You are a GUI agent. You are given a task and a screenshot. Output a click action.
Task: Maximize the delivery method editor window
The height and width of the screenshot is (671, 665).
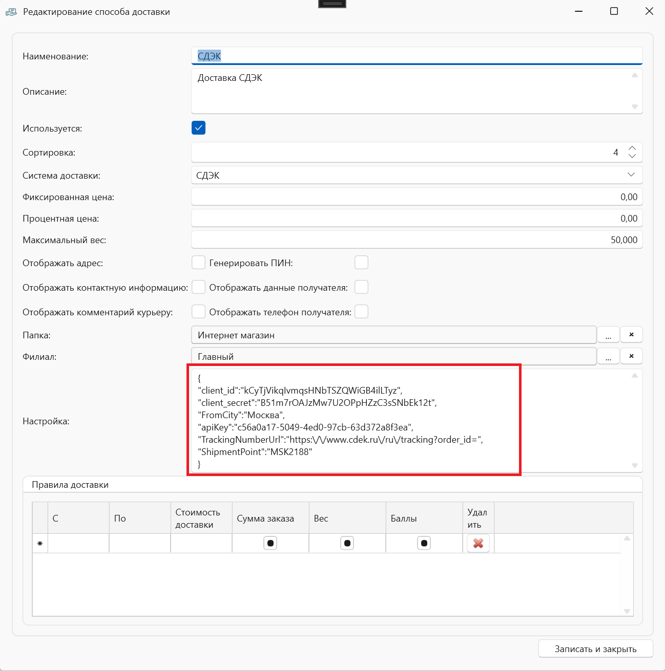[x=614, y=11]
